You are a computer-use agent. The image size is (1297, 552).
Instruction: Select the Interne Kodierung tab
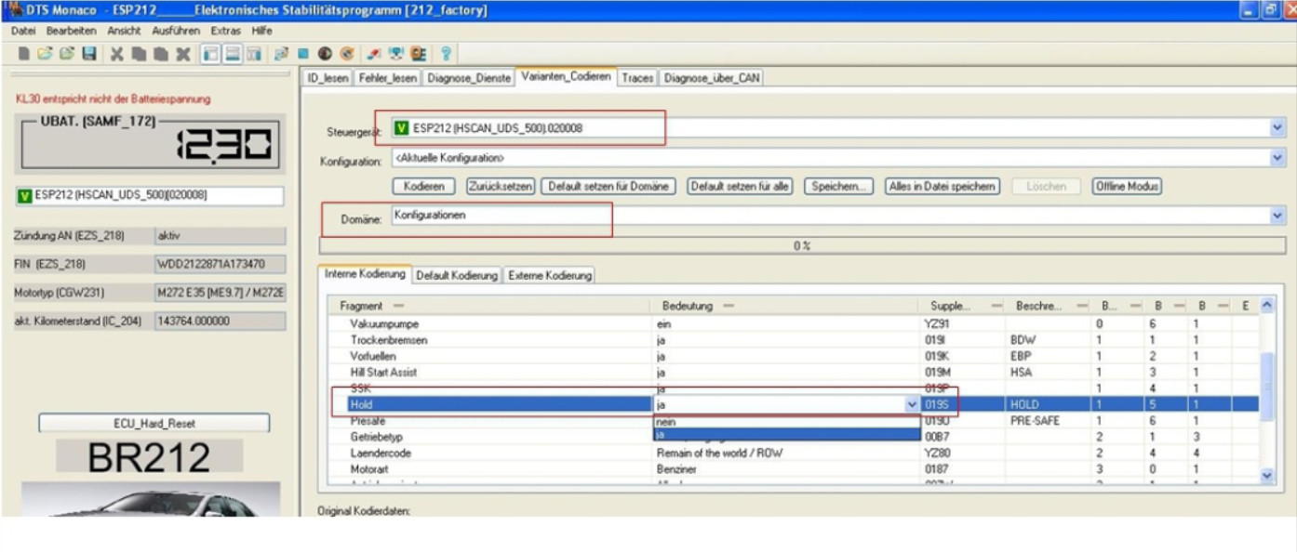point(365,274)
